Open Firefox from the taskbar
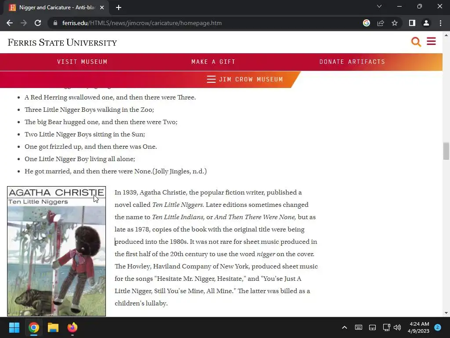The width and height of the screenshot is (450, 338). [x=73, y=327]
